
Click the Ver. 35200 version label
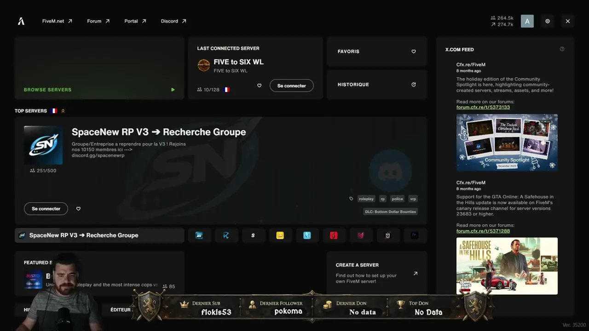click(x=574, y=325)
